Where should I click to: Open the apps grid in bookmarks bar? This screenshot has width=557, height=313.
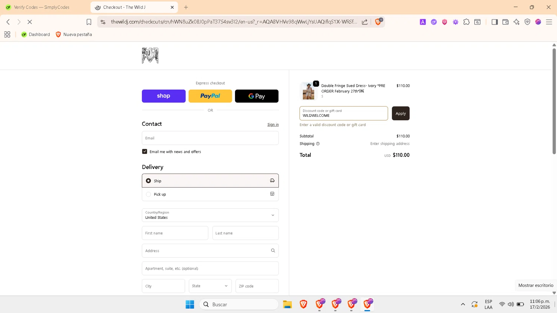click(7, 34)
